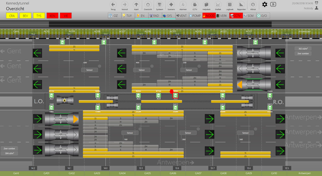Open the Scenario toolbar icon

(x=172, y=4)
